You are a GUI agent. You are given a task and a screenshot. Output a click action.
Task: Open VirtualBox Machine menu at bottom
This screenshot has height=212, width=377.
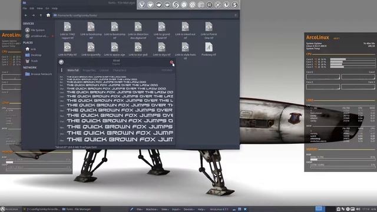[x=151, y=210]
